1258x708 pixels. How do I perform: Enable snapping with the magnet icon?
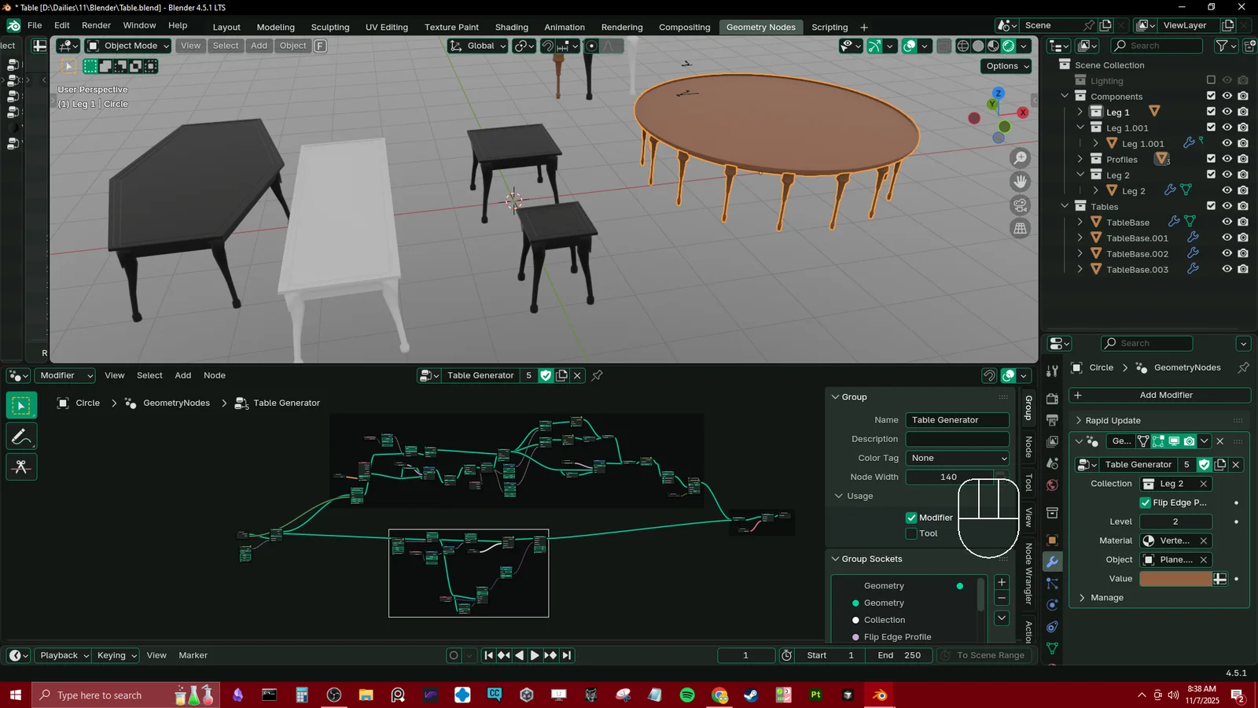[x=548, y=46]
